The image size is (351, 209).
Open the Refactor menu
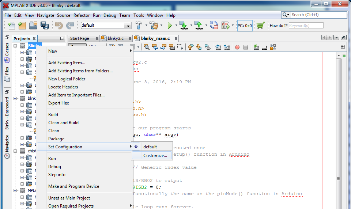point(82,15)
